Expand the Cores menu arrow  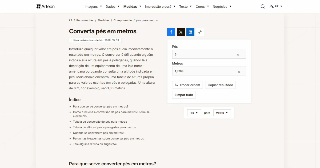(x=208, y=6)
